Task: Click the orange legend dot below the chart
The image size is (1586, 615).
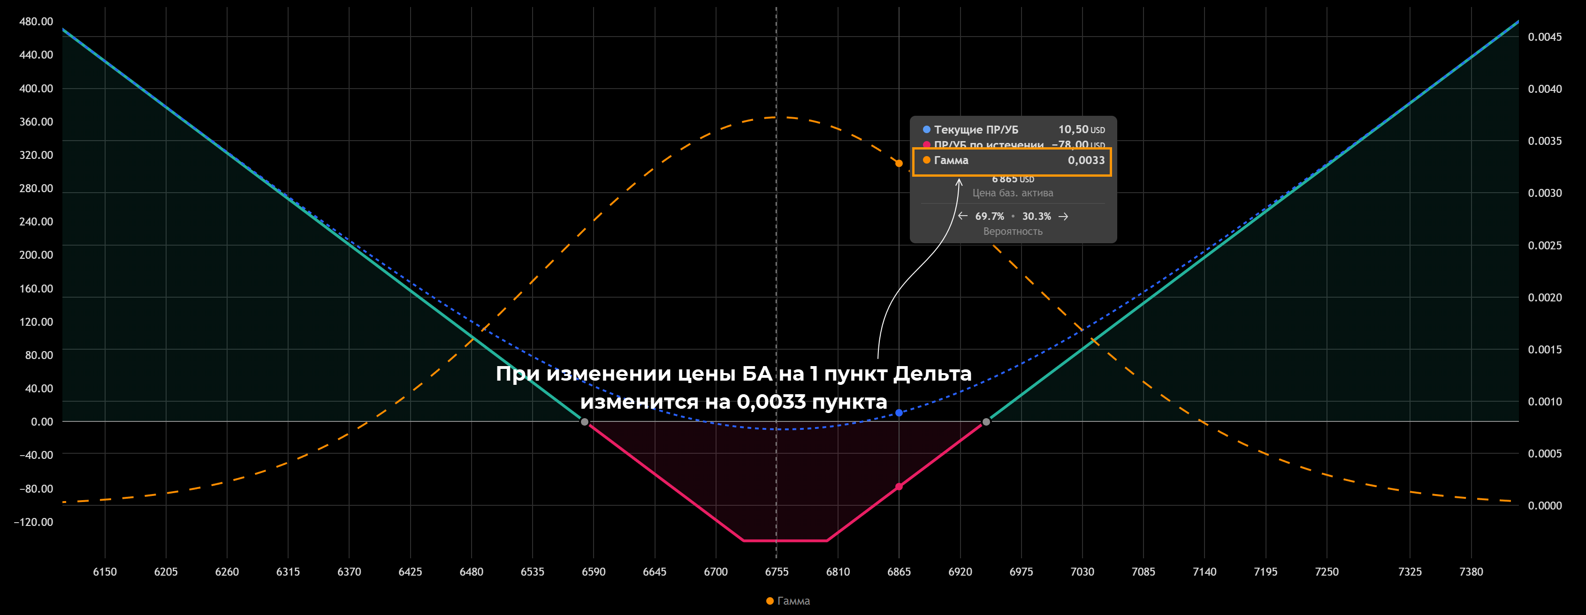Action: click(x=770, y=601)
